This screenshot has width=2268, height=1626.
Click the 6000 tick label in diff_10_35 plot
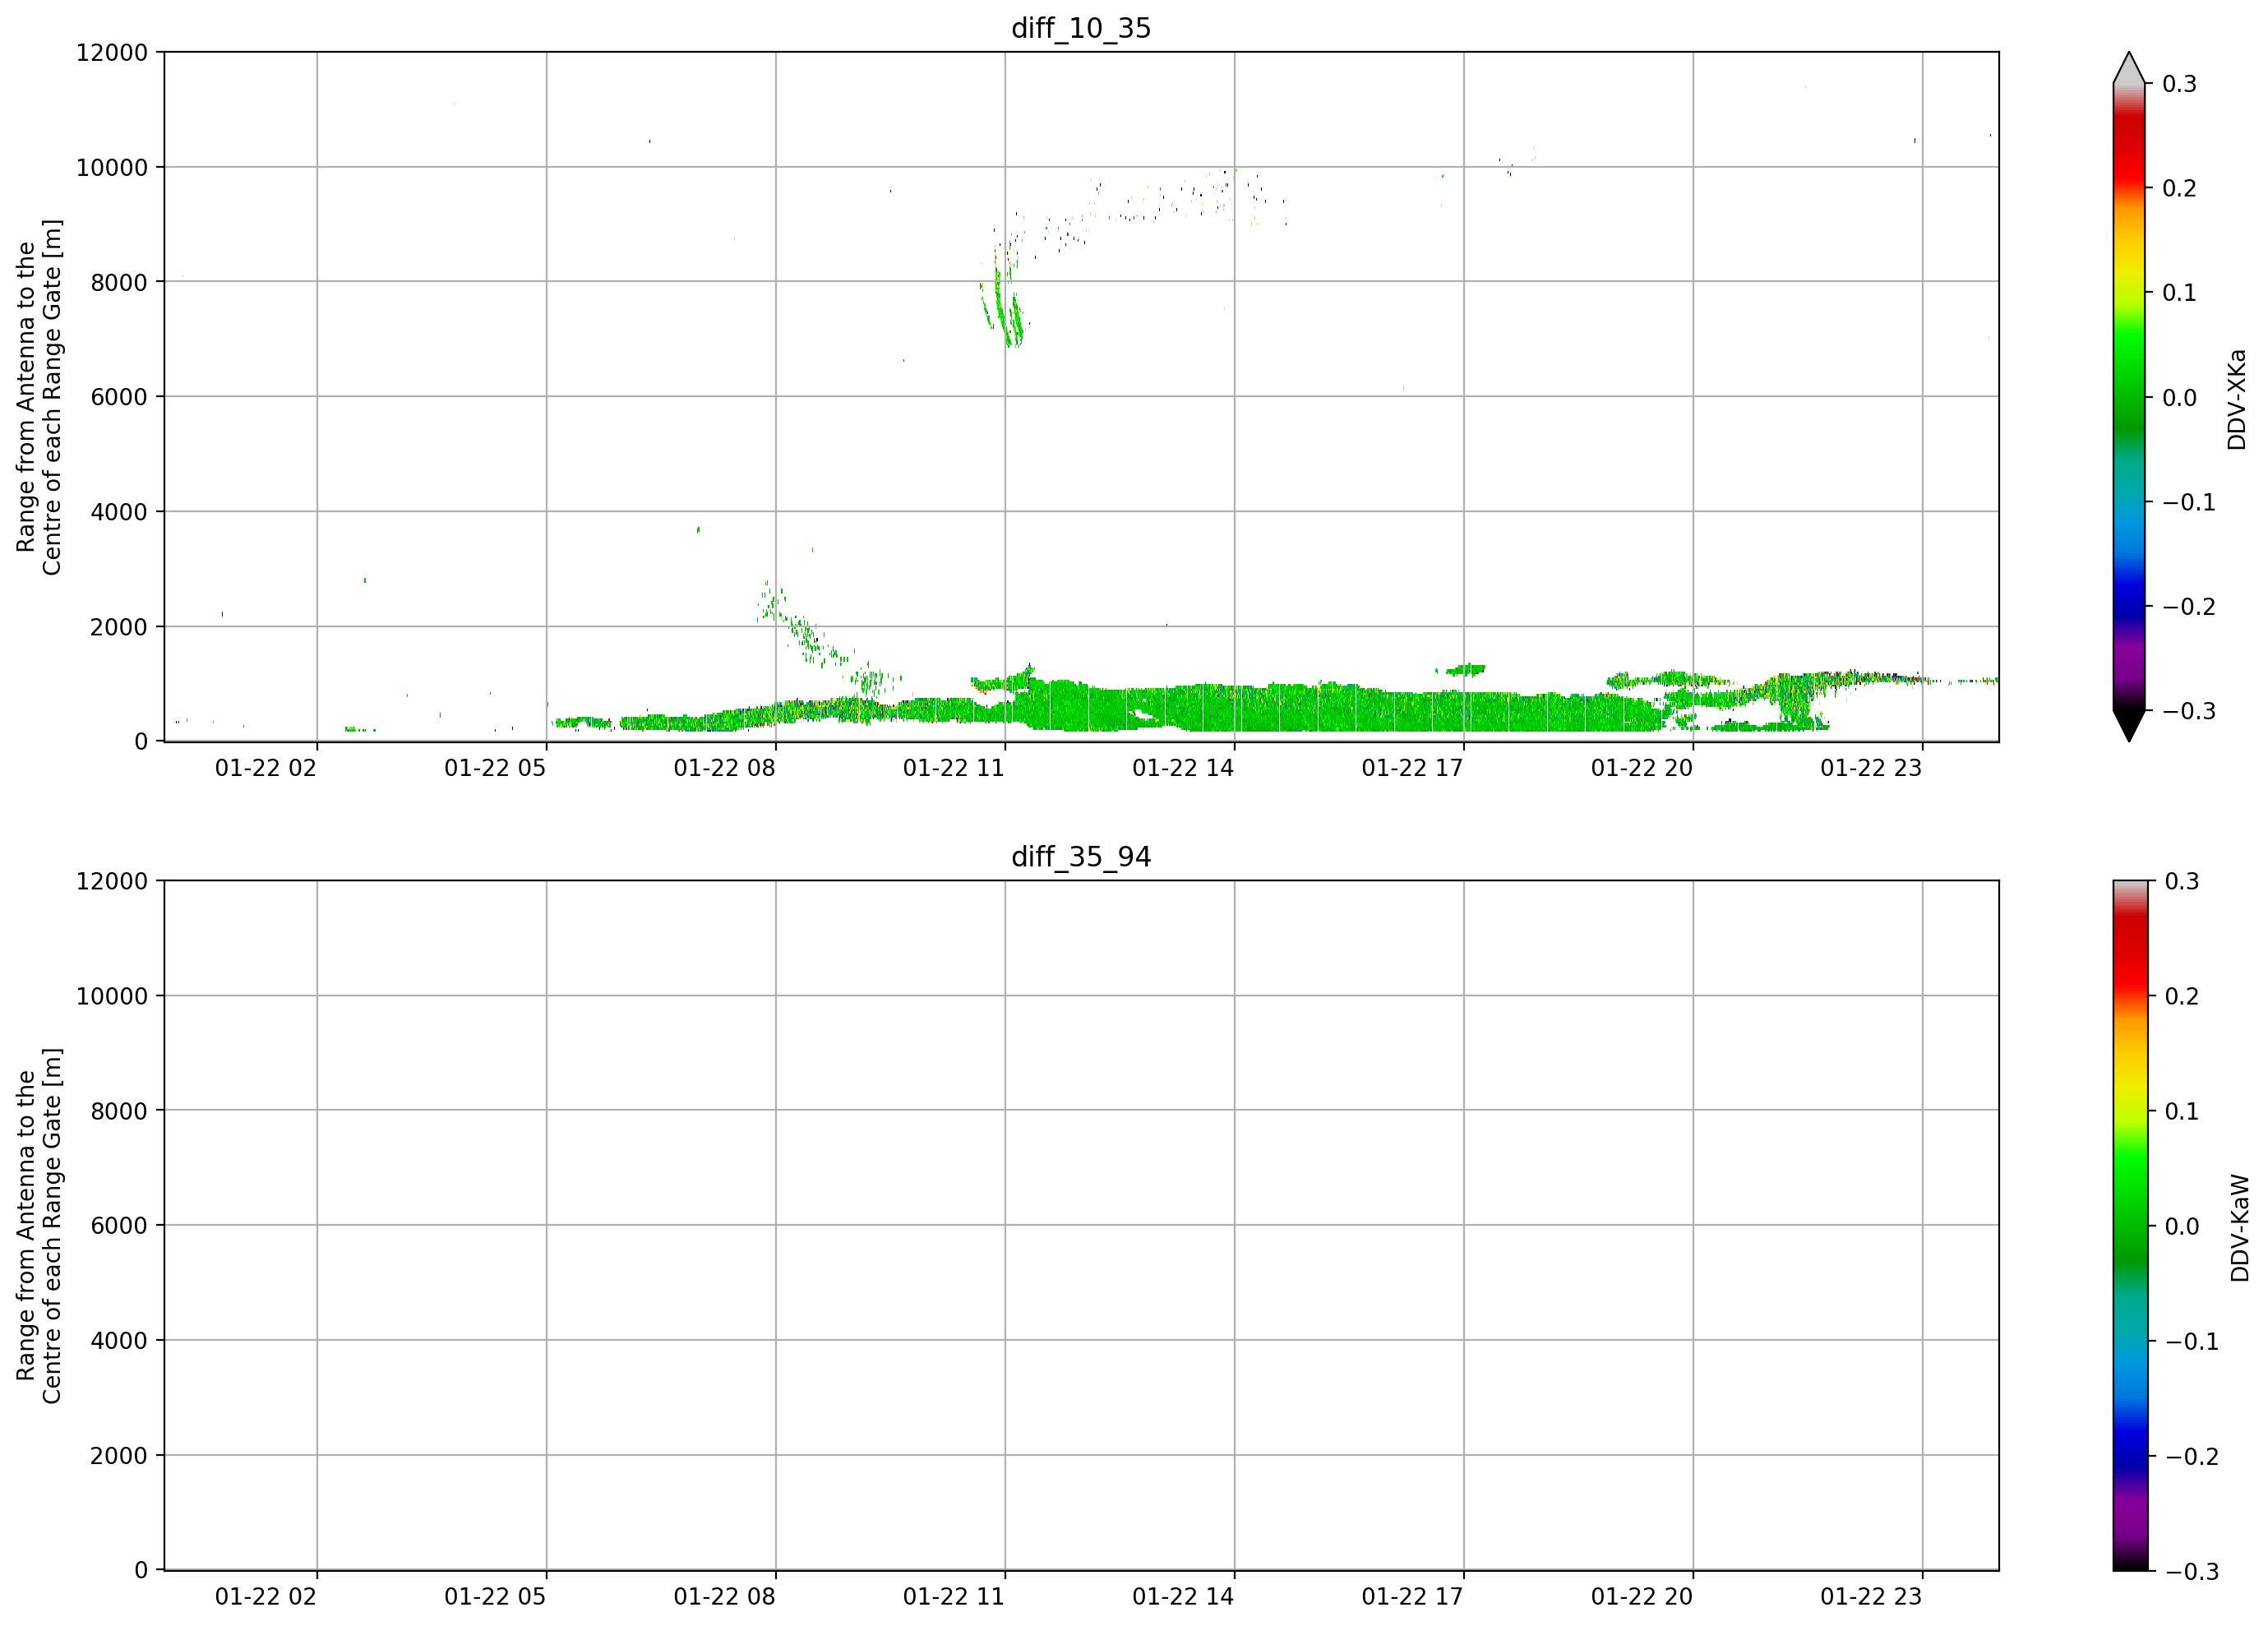[119, 397]
